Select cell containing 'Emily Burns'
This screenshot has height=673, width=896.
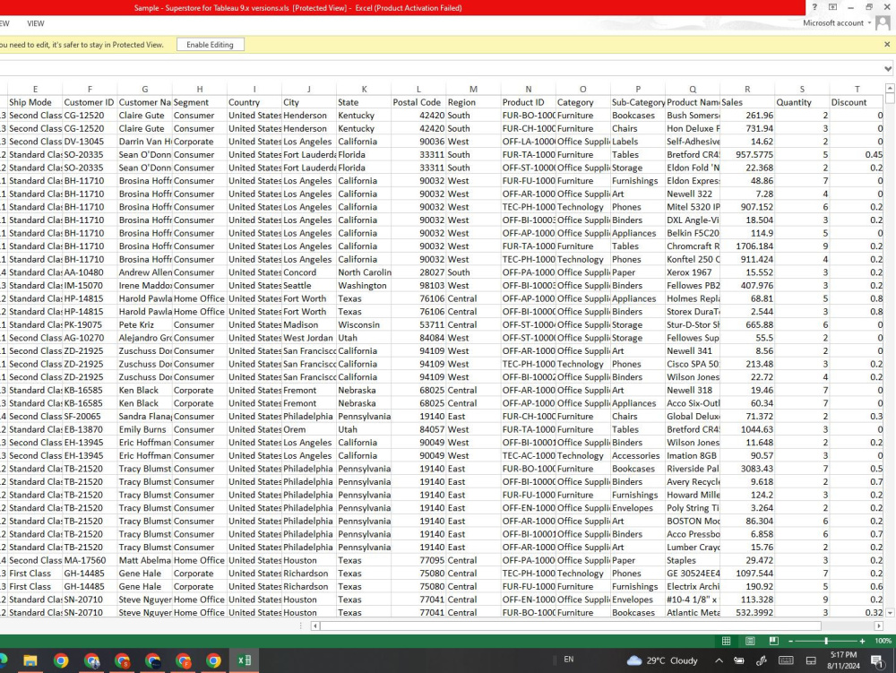[x=144, y=429]
